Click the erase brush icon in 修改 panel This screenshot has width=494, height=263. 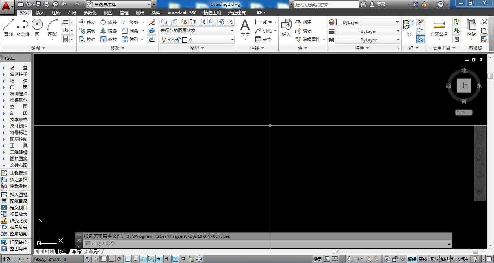click(x=152, y=22)
